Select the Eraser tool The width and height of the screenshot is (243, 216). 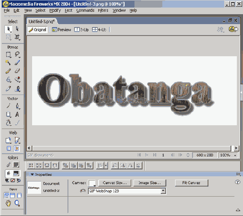(17, 71)
